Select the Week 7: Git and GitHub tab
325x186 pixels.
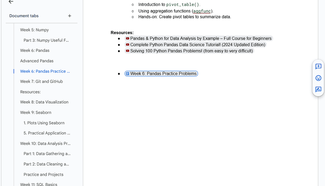[x=41, y=81]
